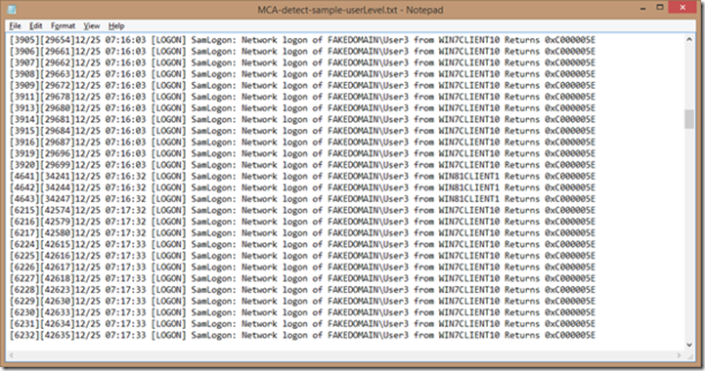This screenshot has height=371, width=705.
Task: Open the File menu
Action: click(15, 26)
